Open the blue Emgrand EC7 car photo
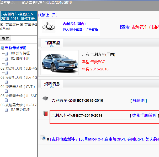 [60, 63]
